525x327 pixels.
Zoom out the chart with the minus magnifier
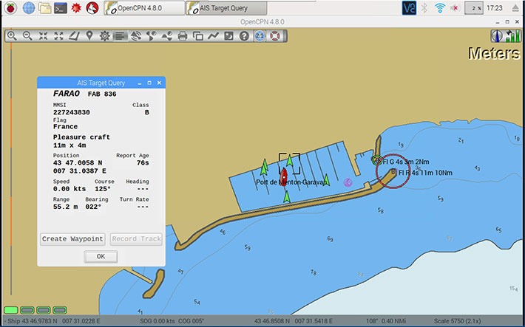(x=27, y=35)
